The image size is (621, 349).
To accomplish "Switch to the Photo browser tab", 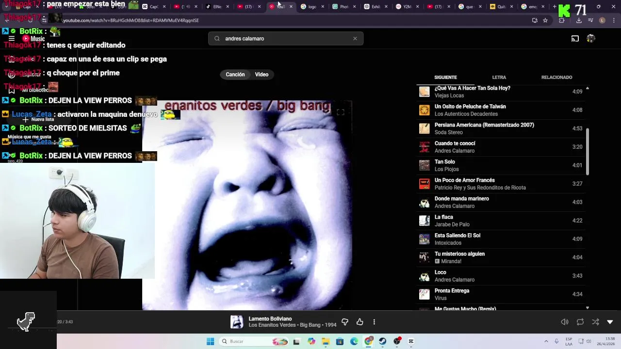I will tap(341, 7).
